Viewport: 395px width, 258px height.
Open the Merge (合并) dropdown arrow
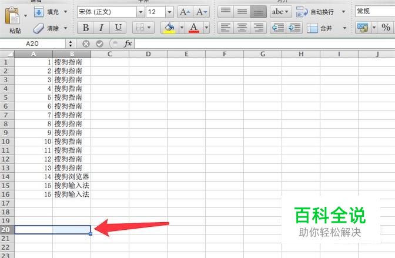tap(344, 28)
